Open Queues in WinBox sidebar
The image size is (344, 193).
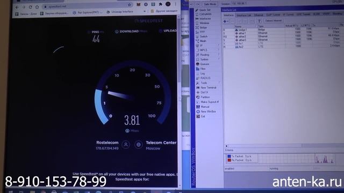202,64
